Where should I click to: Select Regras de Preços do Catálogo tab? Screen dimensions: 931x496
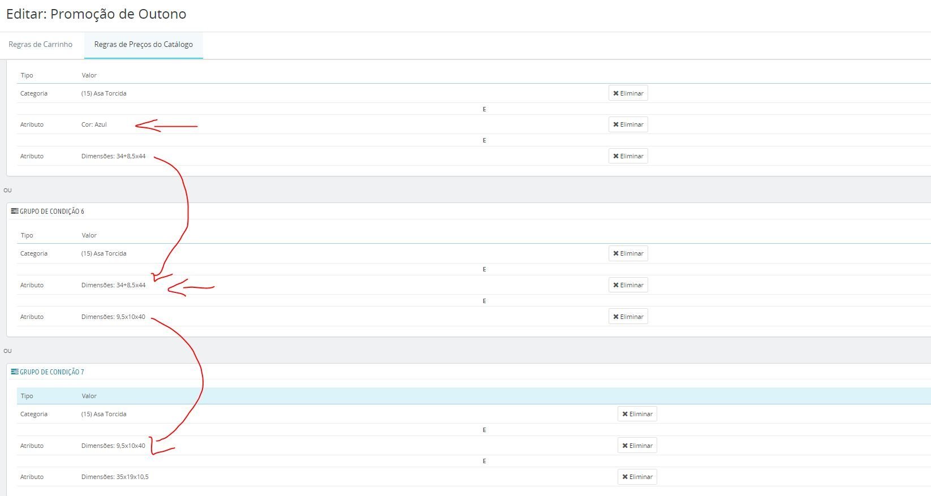[143, 45]
